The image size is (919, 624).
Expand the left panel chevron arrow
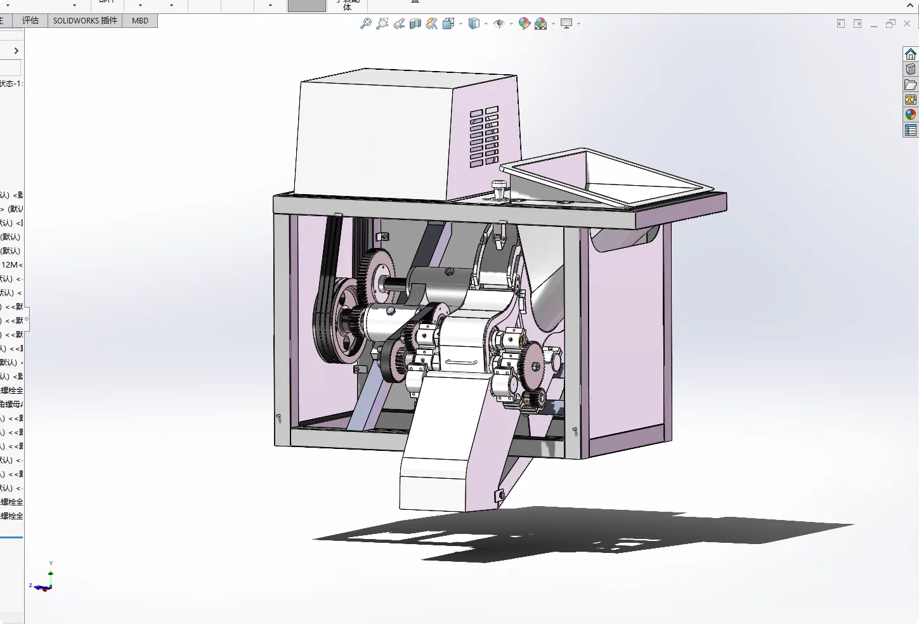[16, 51]
